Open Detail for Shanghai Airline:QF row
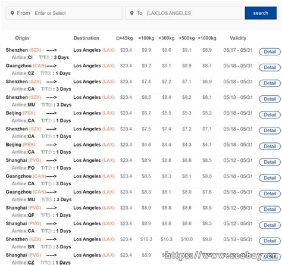 [x=270, y=210]
